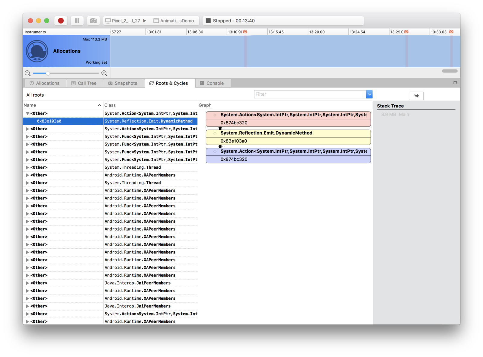Click the Stack Trace heading

[390, 106]
